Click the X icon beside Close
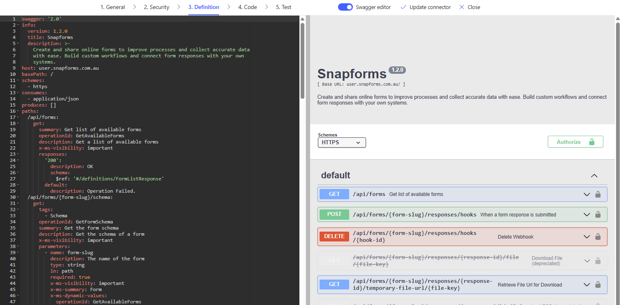The height and width of the screenshot is (305, 621). [462, 7]
